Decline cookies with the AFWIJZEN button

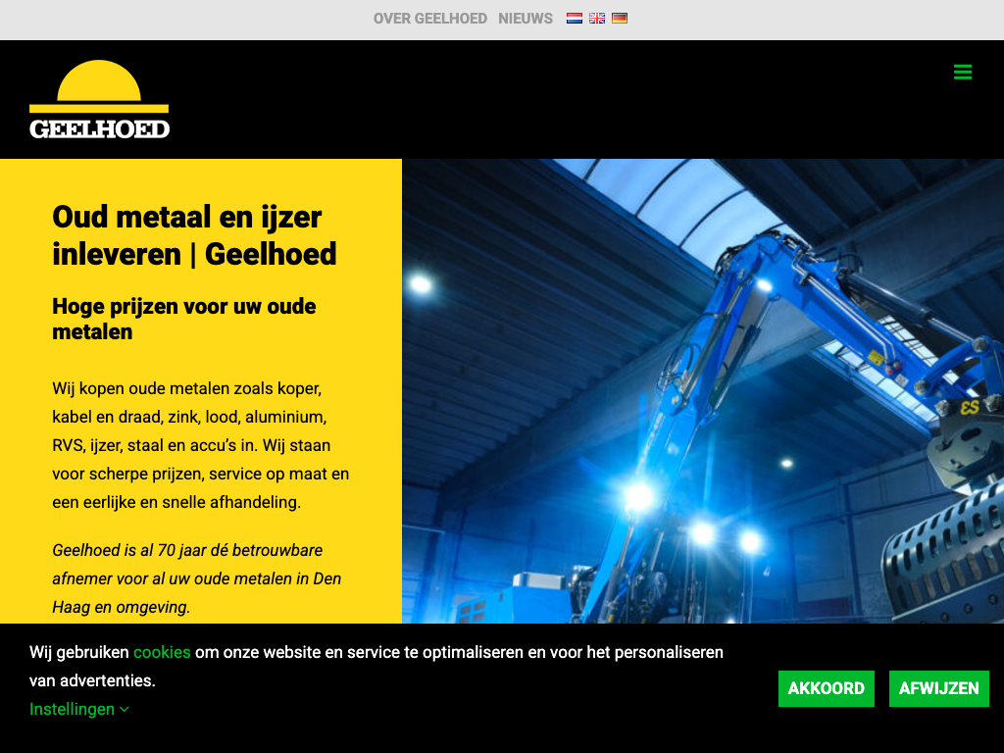click(x=938, y=688)
